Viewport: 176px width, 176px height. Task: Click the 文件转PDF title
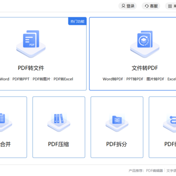(145, 68)
